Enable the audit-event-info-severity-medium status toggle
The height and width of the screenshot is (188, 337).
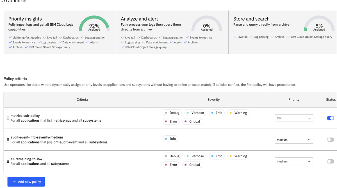(x=330, y=140)
